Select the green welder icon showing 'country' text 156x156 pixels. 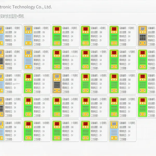point(57,60)
